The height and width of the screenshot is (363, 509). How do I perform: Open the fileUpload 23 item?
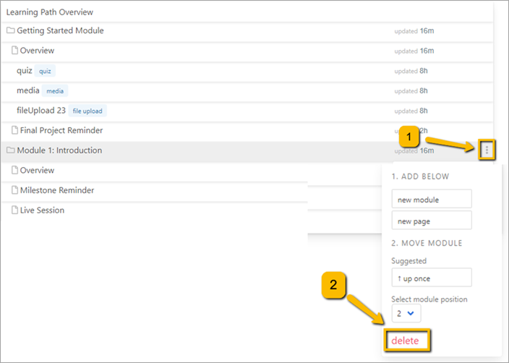click(41, 111)
